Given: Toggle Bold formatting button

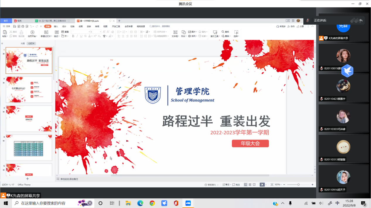Looking at the screenshot, I should (73, 36).
